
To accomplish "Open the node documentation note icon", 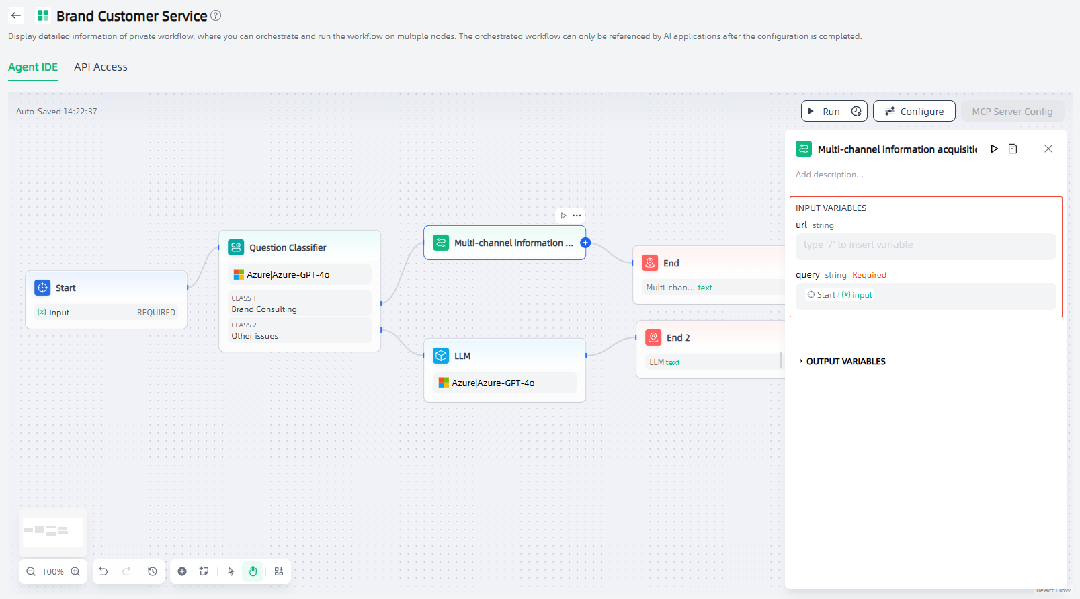I will (x=1013, y=149).
